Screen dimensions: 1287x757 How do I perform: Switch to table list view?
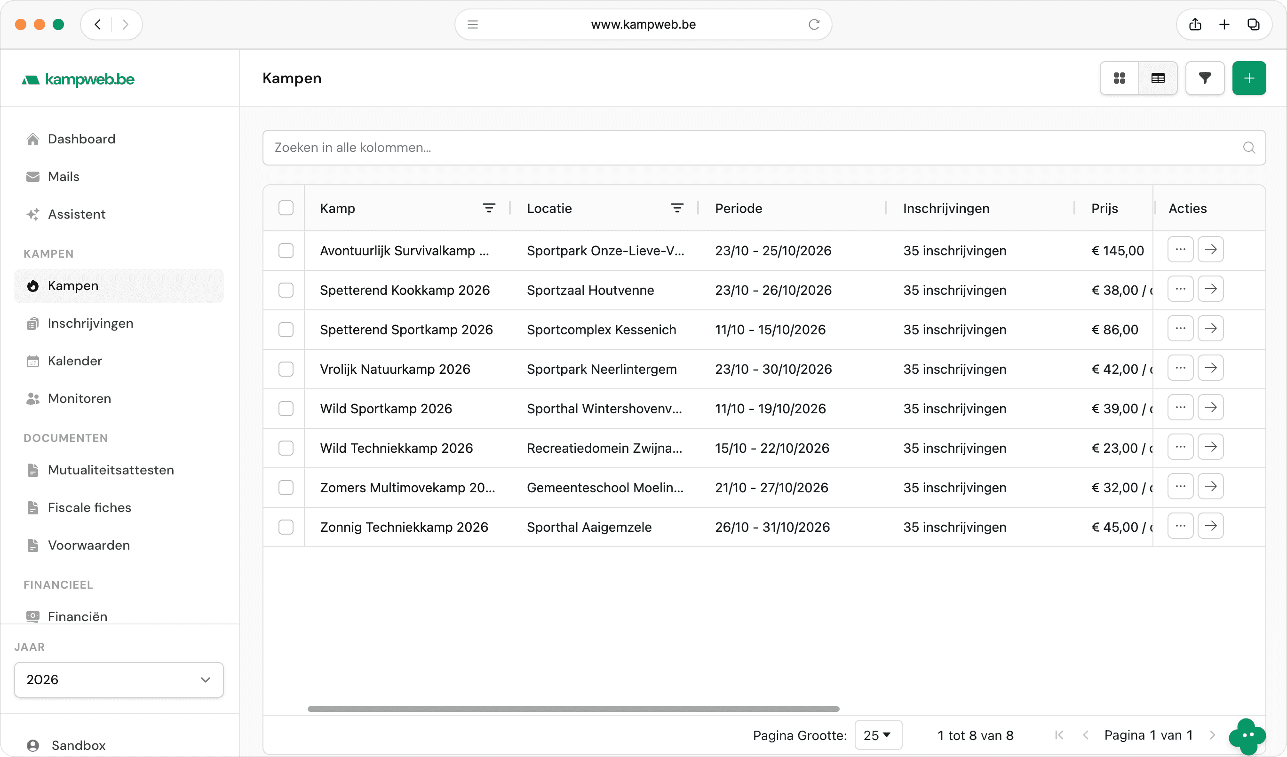[x=1158, y=78]
